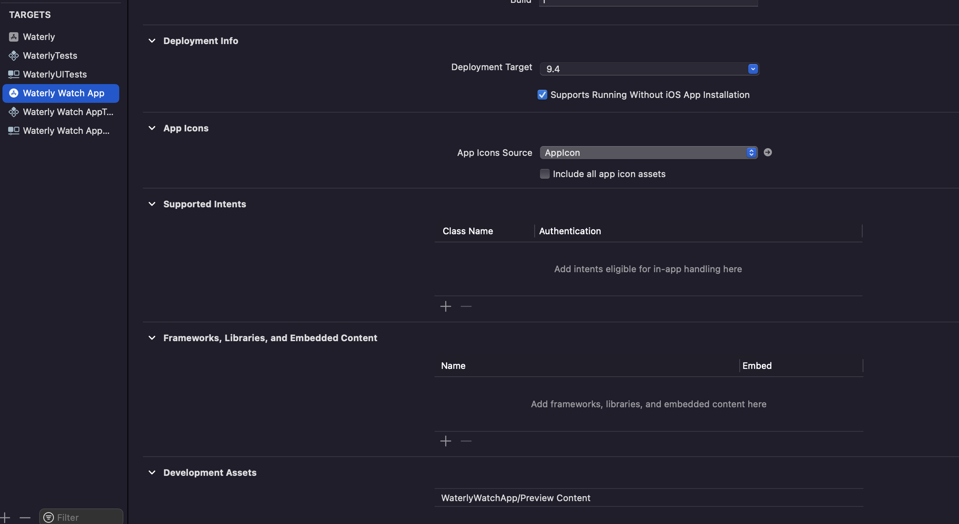Screen dimensions: 959x524
Task: Enable the Include all app icon assets checkbox
Action: tap(544, 174)
